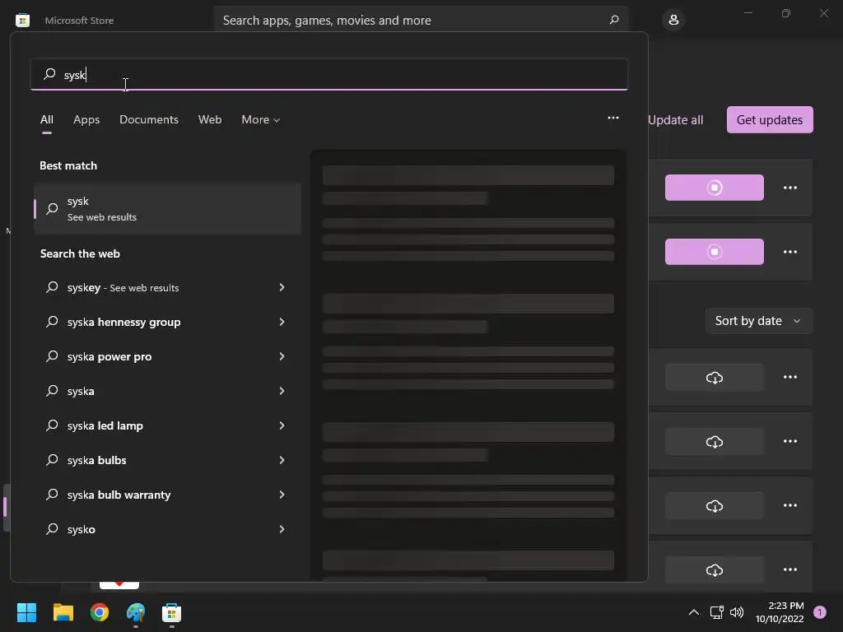Click the Microsoft Store logo icon in title bar
Screen dimensions: 843x632
pos(22,21)
